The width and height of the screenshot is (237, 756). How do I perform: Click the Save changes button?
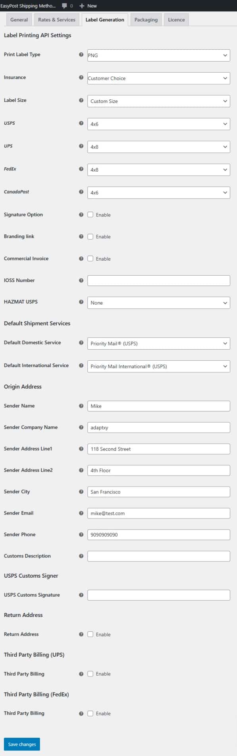[x=21, y=744]
